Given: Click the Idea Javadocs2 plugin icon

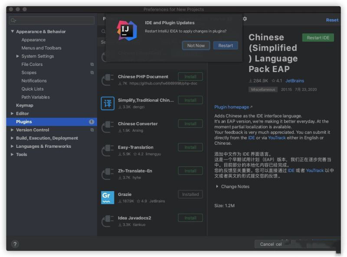Looking at the screenshot, I should pyautogui.click(x=108, y=221).
